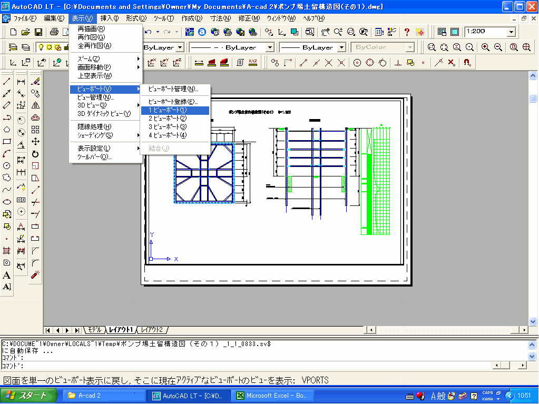Viewport: 539px width, 404px height.
Task: Click the last layout tab navigation arrow
Action: pyautogui.click(x=77, y=330)
